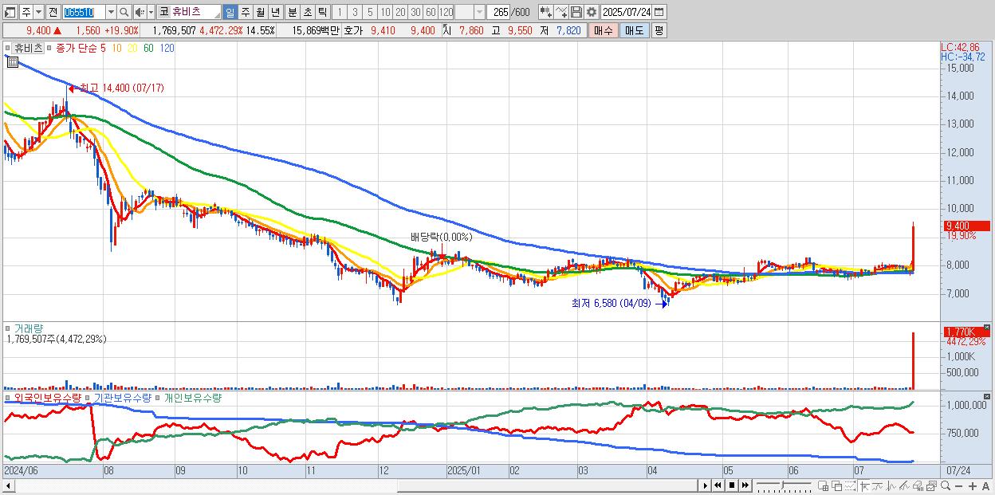Viewport: 995px width, 495px height.
Task: Click the stacked chart windows icon
Action: pos(931,485)
